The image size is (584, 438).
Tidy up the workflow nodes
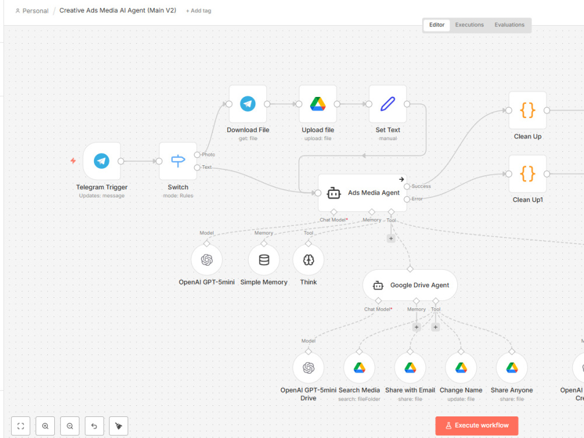pyautogui.click(x=119, y=426)
